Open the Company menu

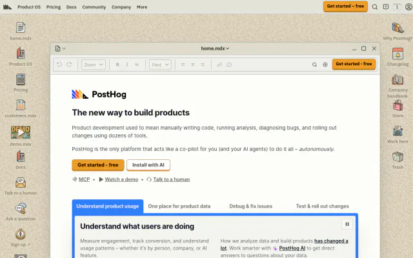(121, 7)
